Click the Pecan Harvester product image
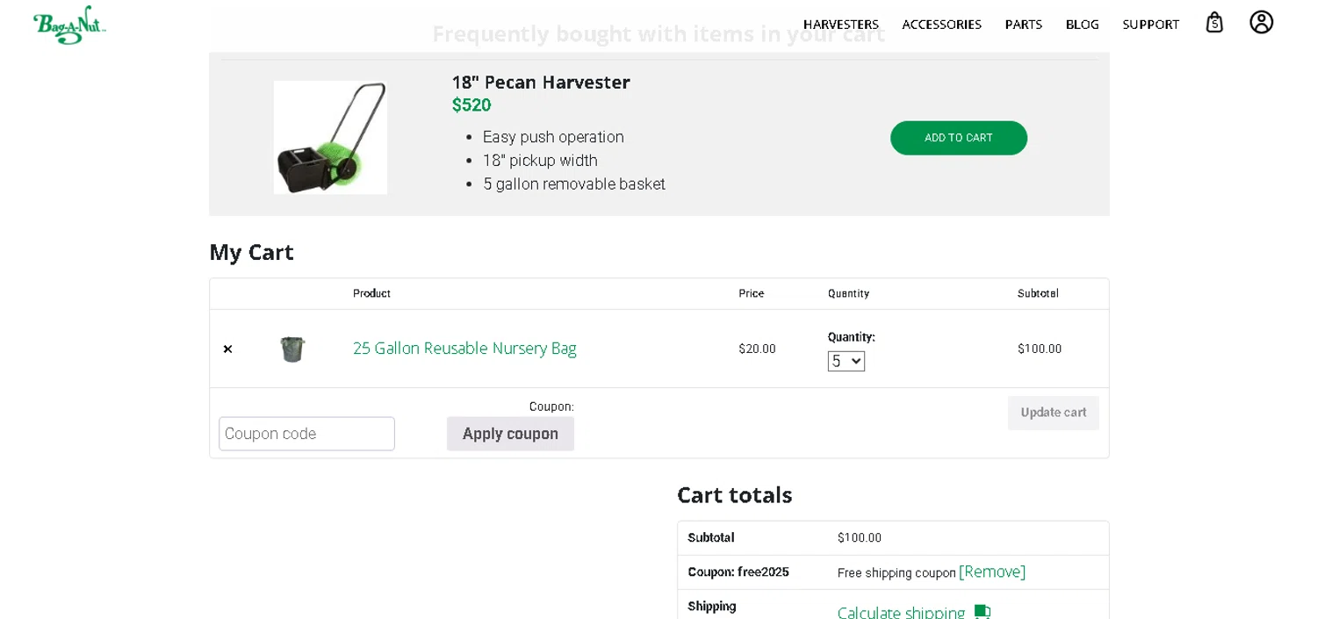 pyautogui.click(x=330, y=138)
